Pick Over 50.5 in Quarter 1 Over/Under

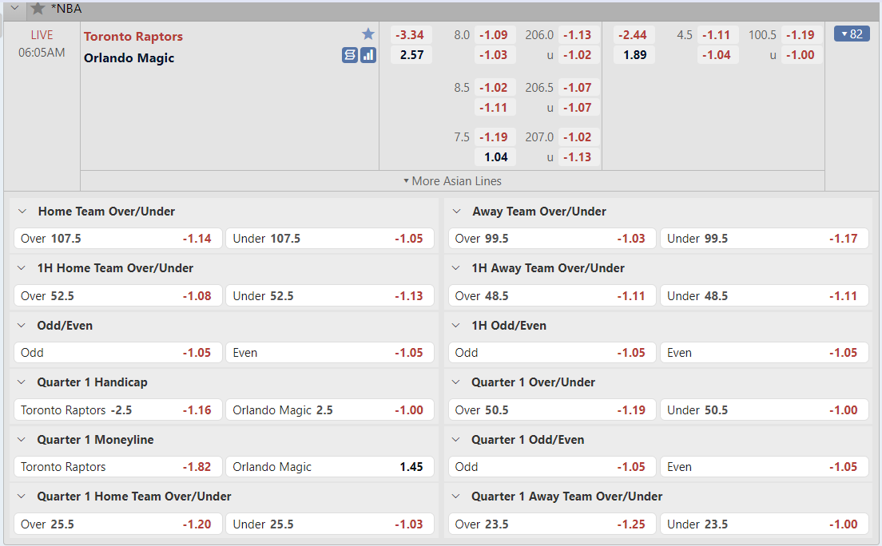[x=551, y=410]
